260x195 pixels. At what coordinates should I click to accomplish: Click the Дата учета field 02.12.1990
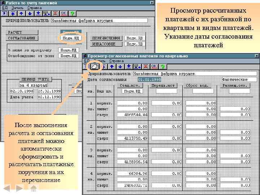pos(49,97)
